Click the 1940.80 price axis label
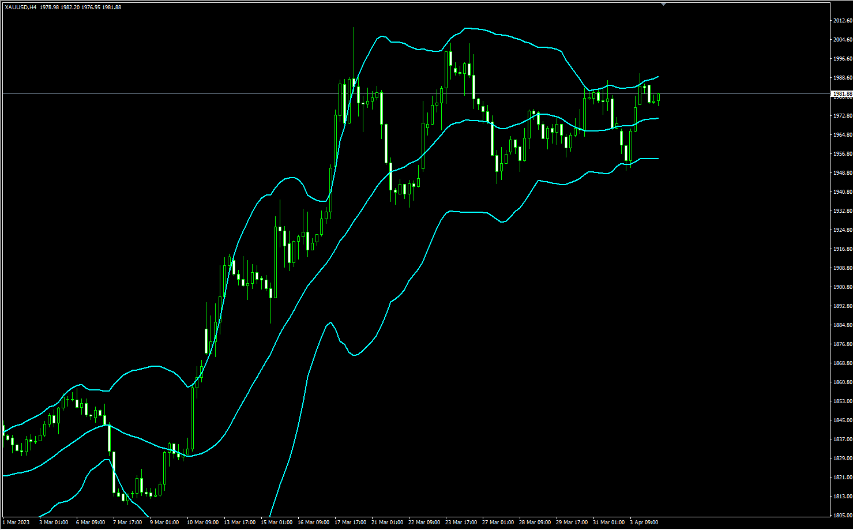Viewport: 853px width, 530px height. pyautogui.click(x=843, y=192)
